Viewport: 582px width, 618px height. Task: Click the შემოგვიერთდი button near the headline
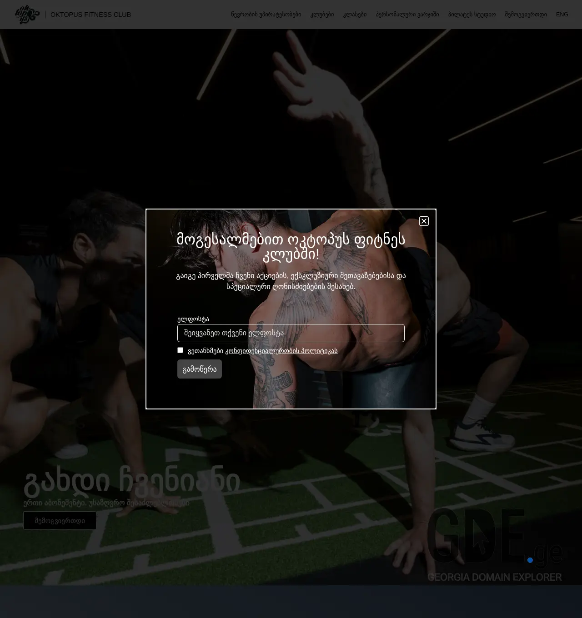point(60,520)
